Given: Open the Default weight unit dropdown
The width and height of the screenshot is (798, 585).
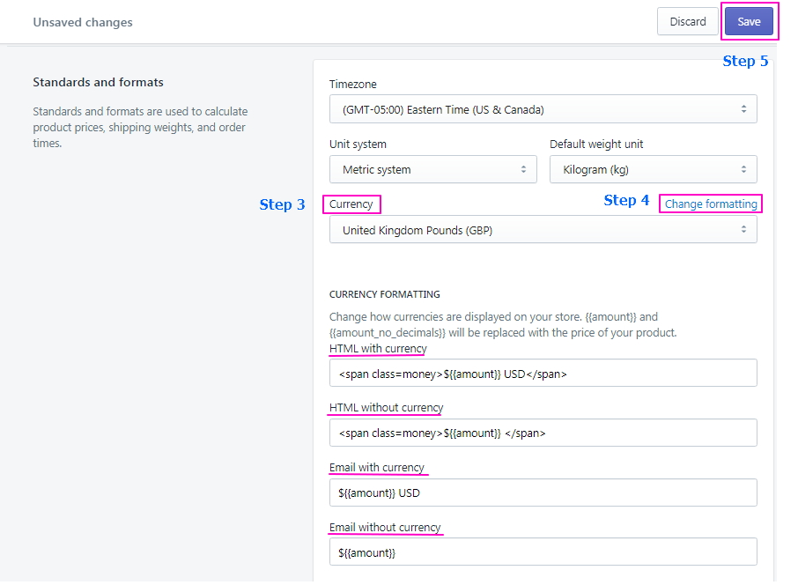Looking at the screenshot, I should point(653,169).
